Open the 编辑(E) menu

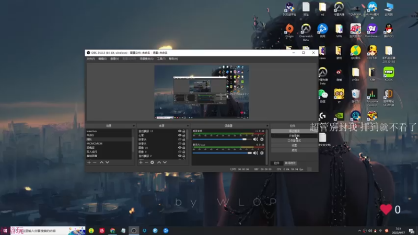click(x=102, y=58)
